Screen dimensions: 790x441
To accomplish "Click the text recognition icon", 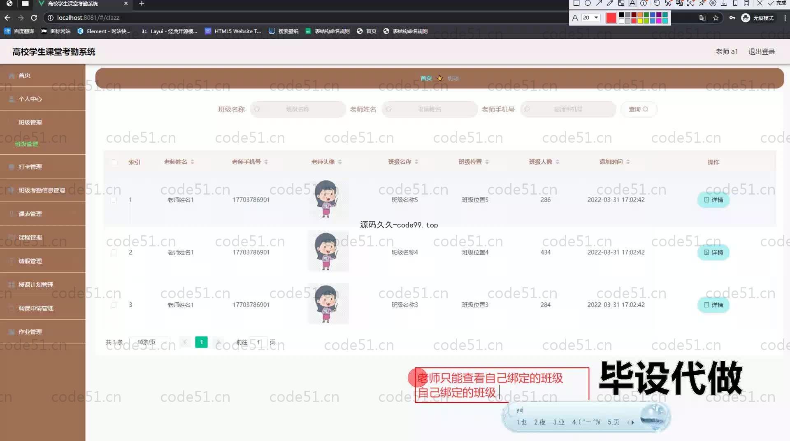I will pos(690,3).
